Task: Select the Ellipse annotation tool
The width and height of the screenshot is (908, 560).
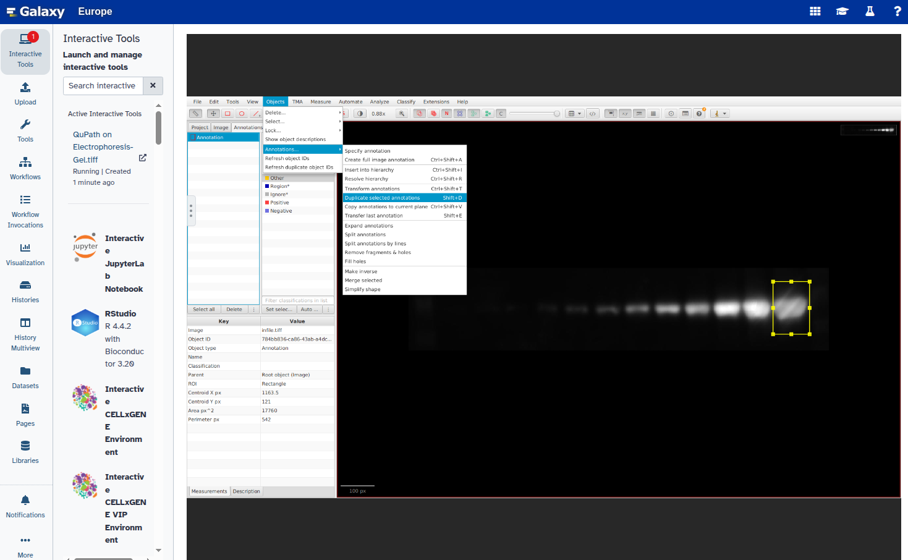Action: tap(242, 114)
